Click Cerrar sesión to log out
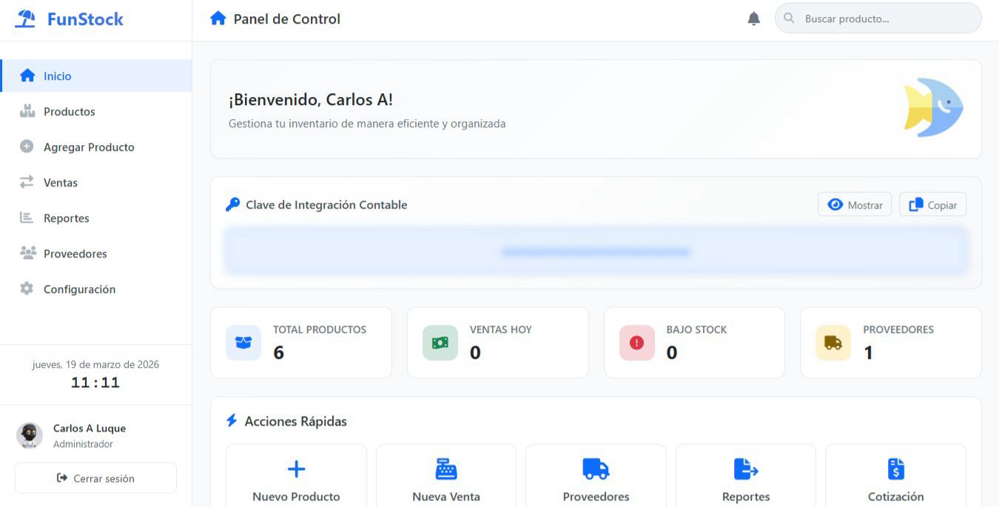 (95, 478)
